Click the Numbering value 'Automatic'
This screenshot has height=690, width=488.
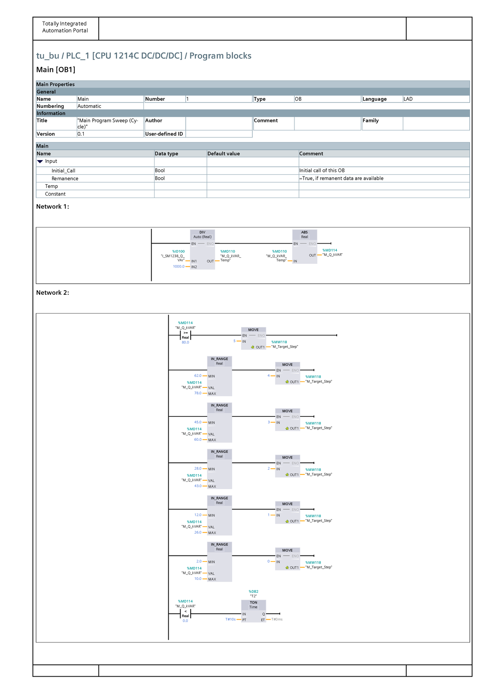coord(89,106)
